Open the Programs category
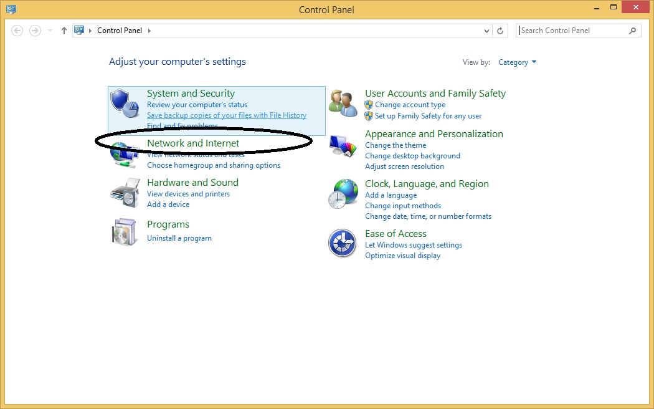This screenshot has height=409, width=654. point(168,224)
